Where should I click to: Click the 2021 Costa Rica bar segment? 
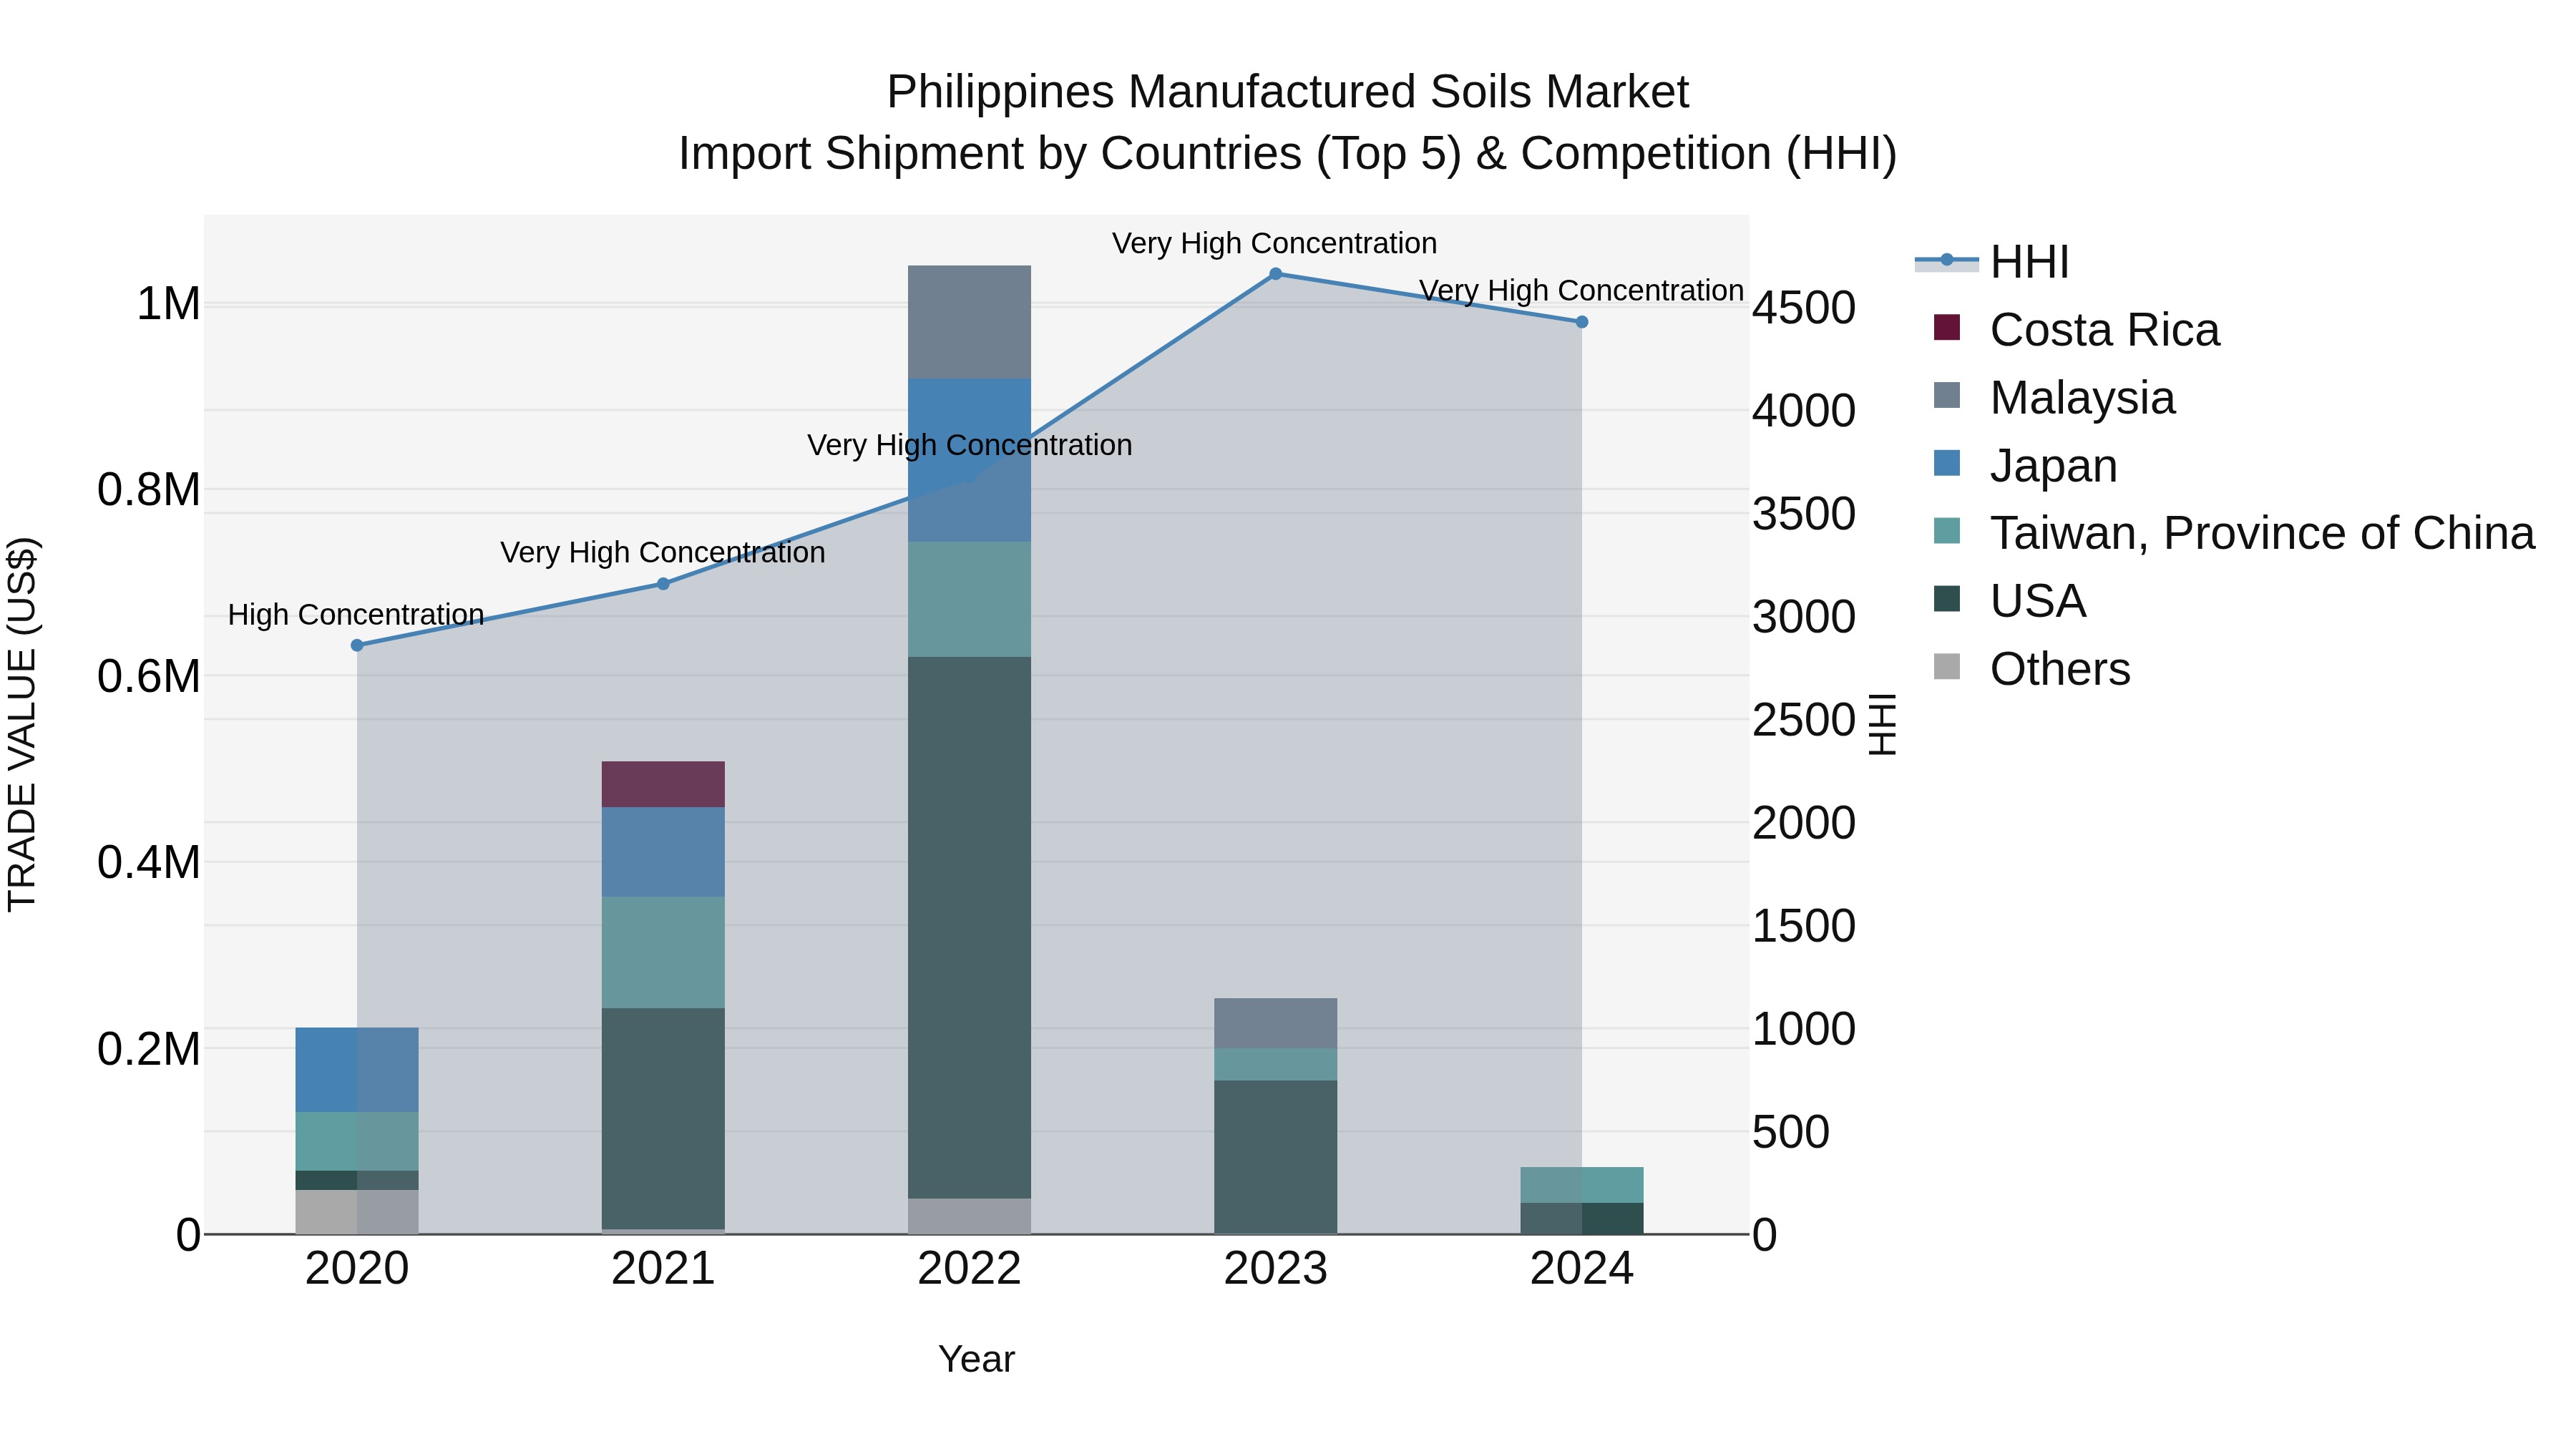663,784
